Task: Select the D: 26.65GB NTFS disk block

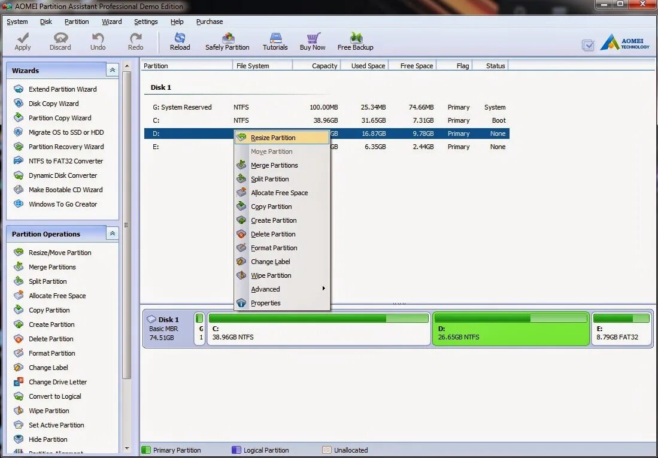Action: point(511,329)
